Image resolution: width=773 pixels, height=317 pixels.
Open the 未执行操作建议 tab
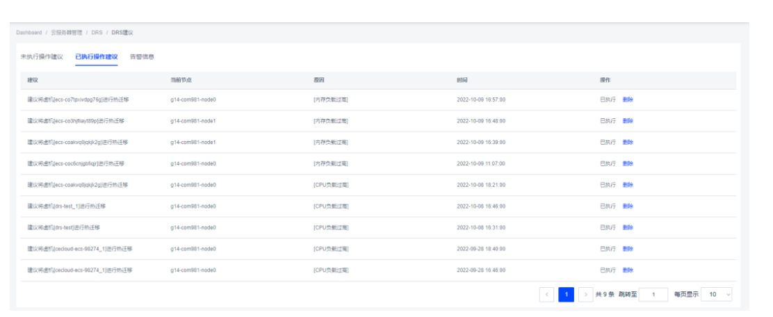click(42, 57)
